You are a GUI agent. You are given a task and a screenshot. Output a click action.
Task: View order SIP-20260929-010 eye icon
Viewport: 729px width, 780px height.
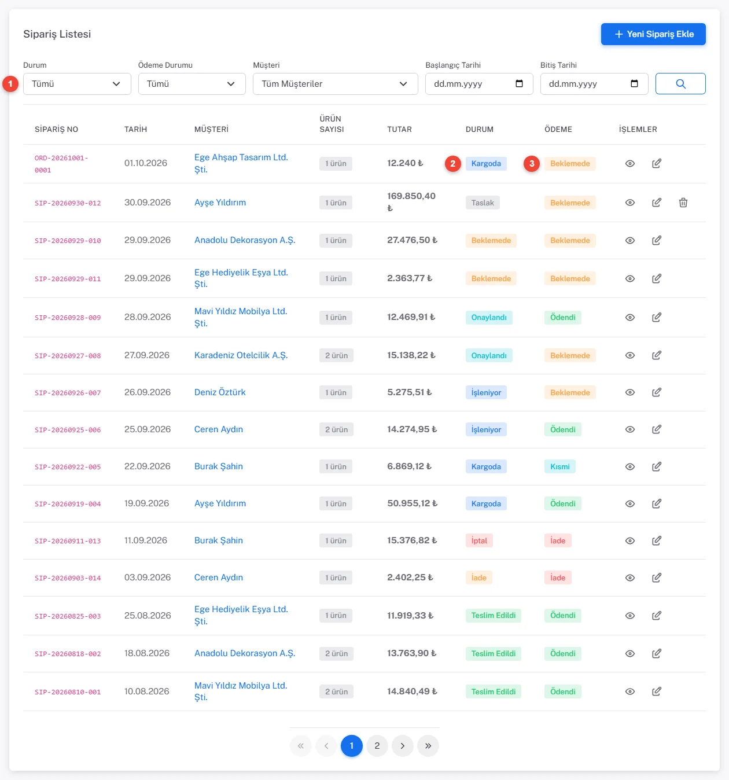[x=630, y=241]
